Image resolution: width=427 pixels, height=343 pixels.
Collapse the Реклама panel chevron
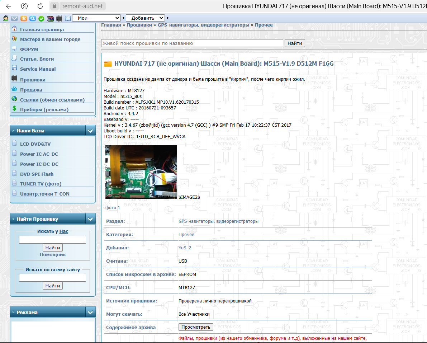click(90, 312)
